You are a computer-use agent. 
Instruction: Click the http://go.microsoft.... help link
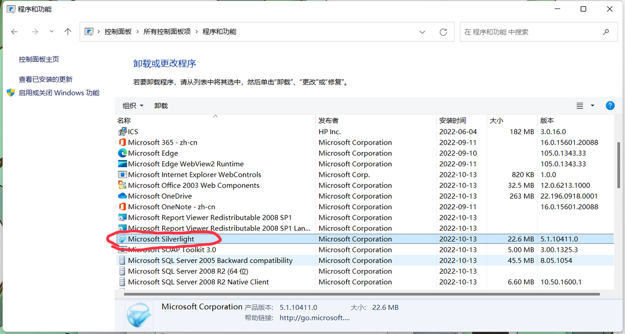(315, 318)
